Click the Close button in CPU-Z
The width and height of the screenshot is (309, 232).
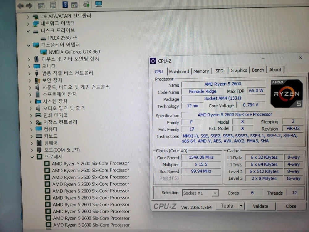pyautogui.click(x=291, y=206)
